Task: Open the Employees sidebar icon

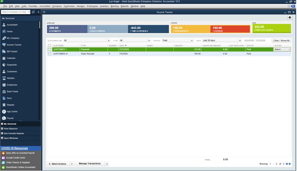Action: point(4,85)
